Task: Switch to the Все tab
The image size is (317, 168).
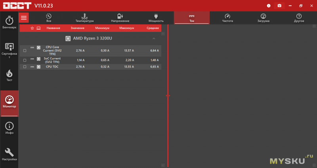Action: pyautogui.click(x=49, y=18)
